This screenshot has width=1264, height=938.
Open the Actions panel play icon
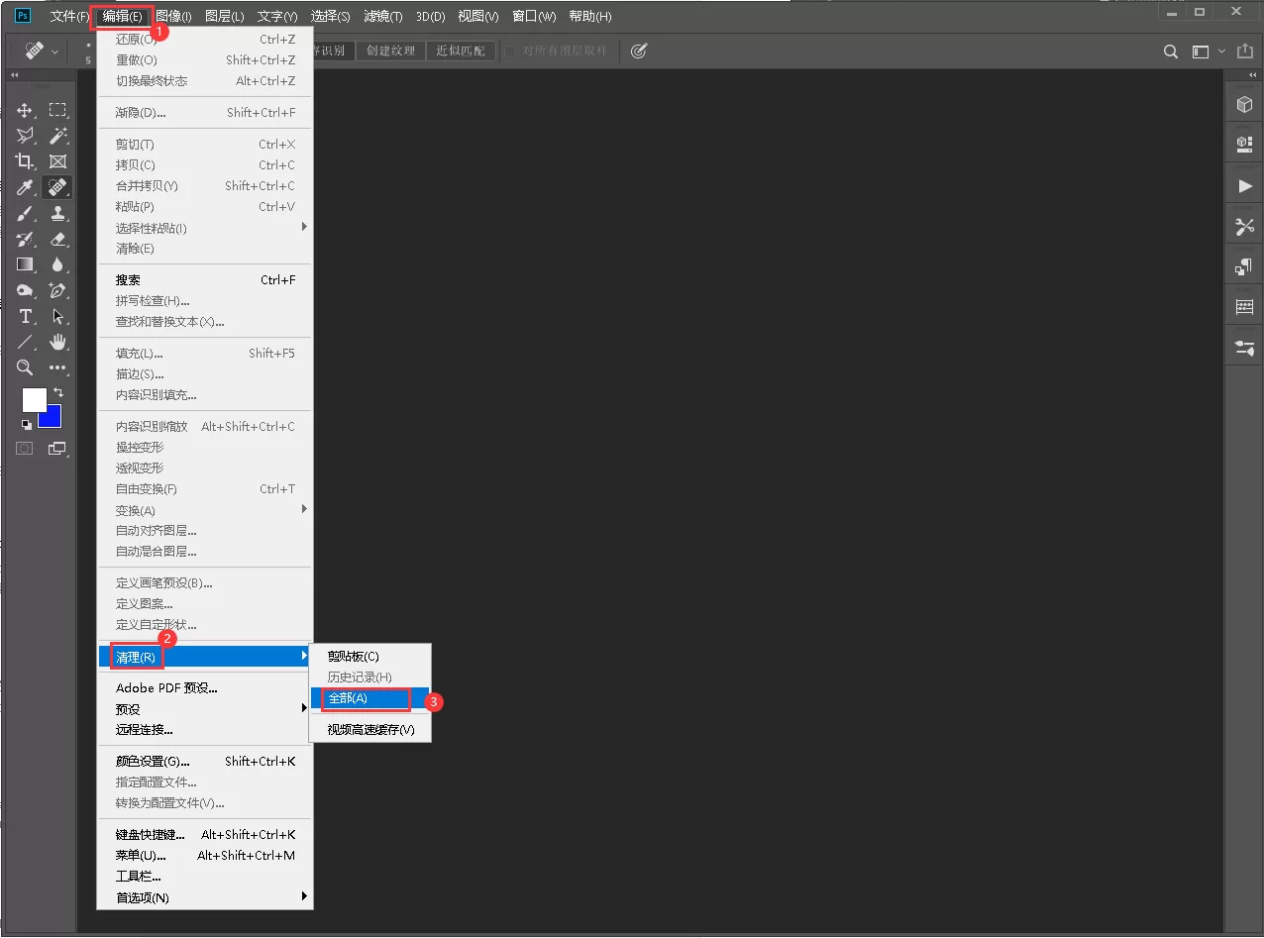(x=1244, y=186)
